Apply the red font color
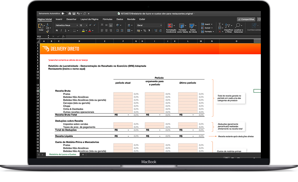 (90, 30)
